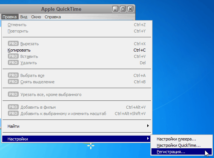
Task: Expand the Настройки submenu arrow
Action: pyautogui.click(x=148, y=139)
